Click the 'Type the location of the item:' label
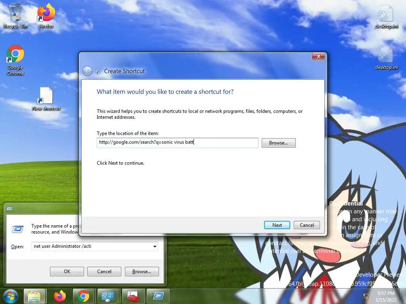Image resolution: width=406 pixels, height=304 pixels. 128,133
